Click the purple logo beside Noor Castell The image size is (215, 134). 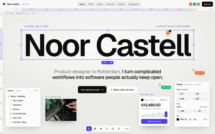pos(4,4)
